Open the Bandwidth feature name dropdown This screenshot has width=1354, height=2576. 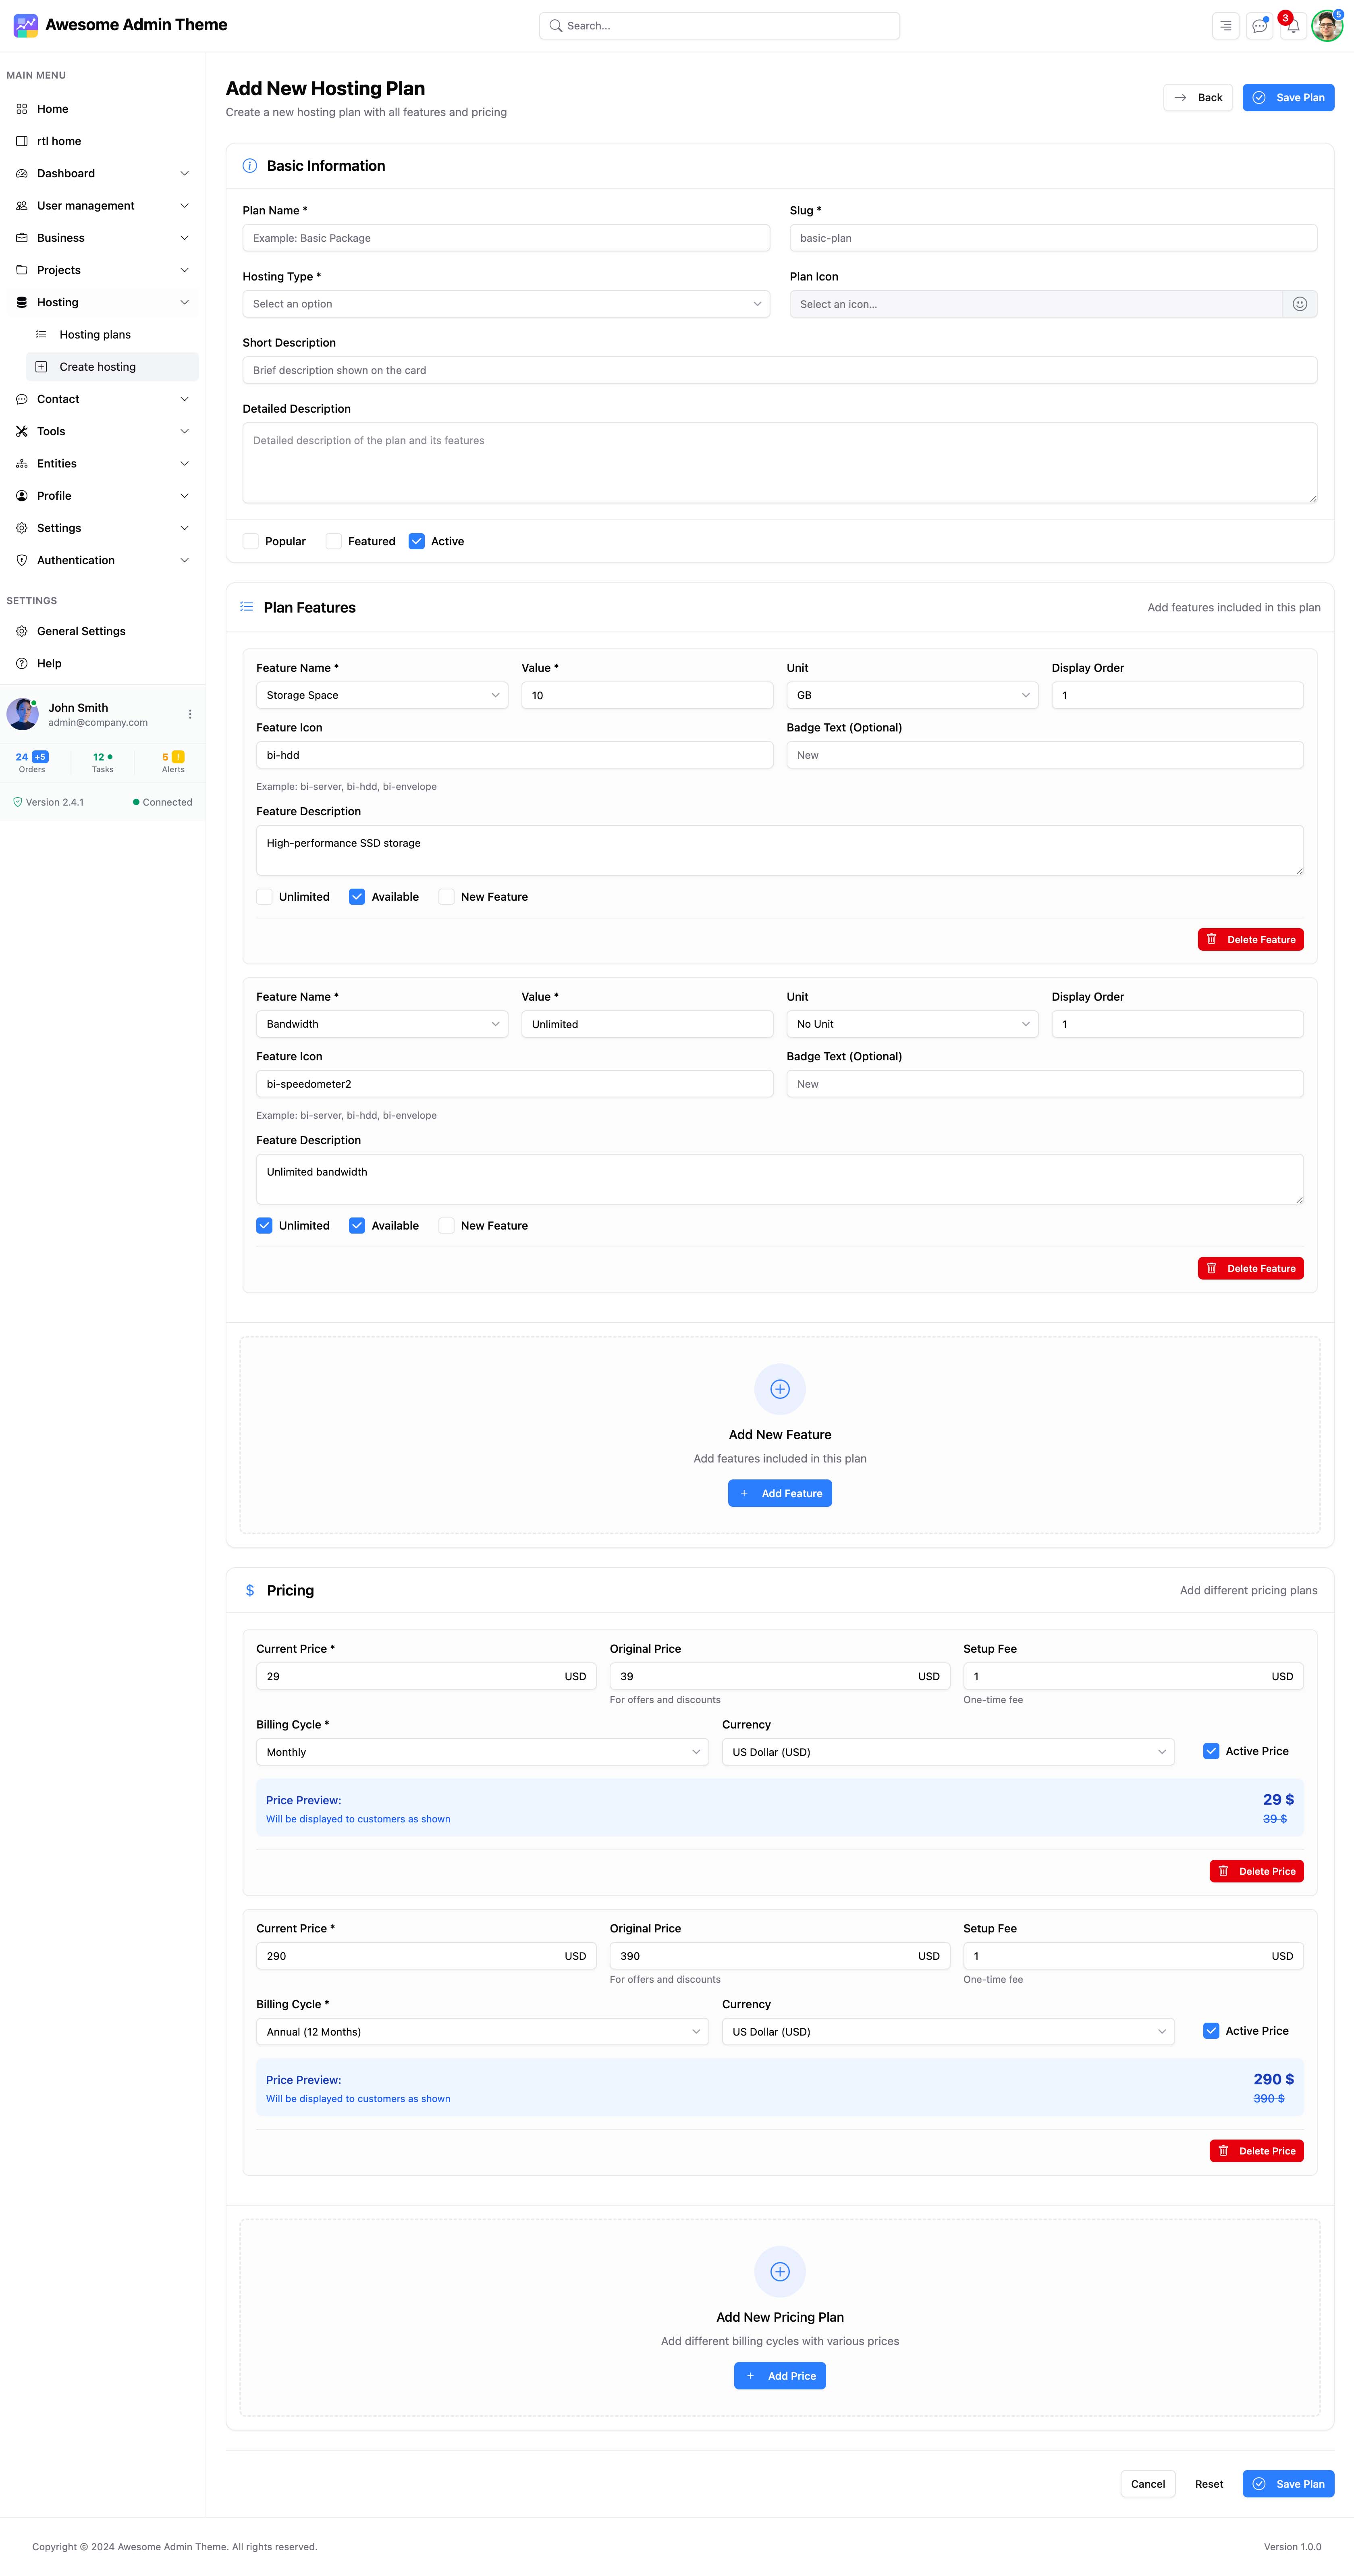click(x=382, y=1024)
